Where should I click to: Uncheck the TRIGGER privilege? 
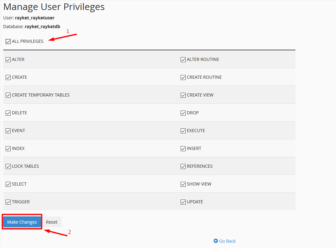click(x=8, y=202)
